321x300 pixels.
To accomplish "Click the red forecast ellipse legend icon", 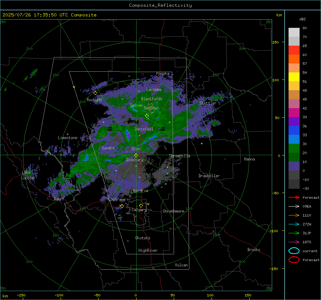I will point(294,260).
